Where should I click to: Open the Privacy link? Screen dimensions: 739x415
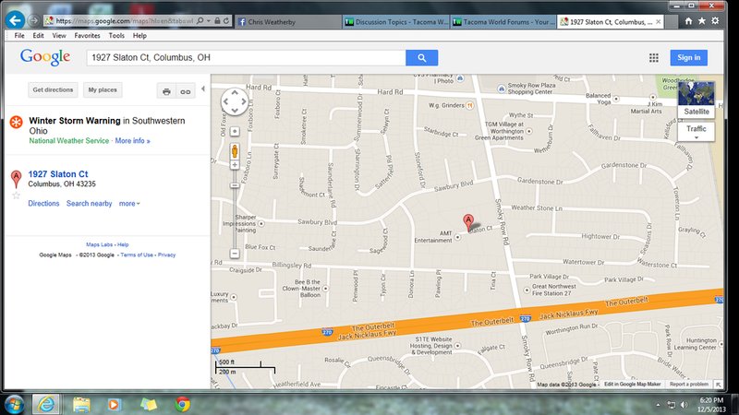pos(166,255)
